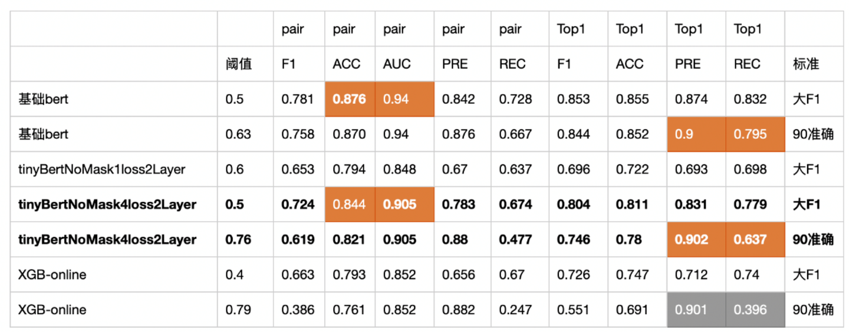The width and height of the screenshot is (849, 332).
Task: Select pair F1 cell 0.386
Action: pyautogui.click(x=299, y=310)
